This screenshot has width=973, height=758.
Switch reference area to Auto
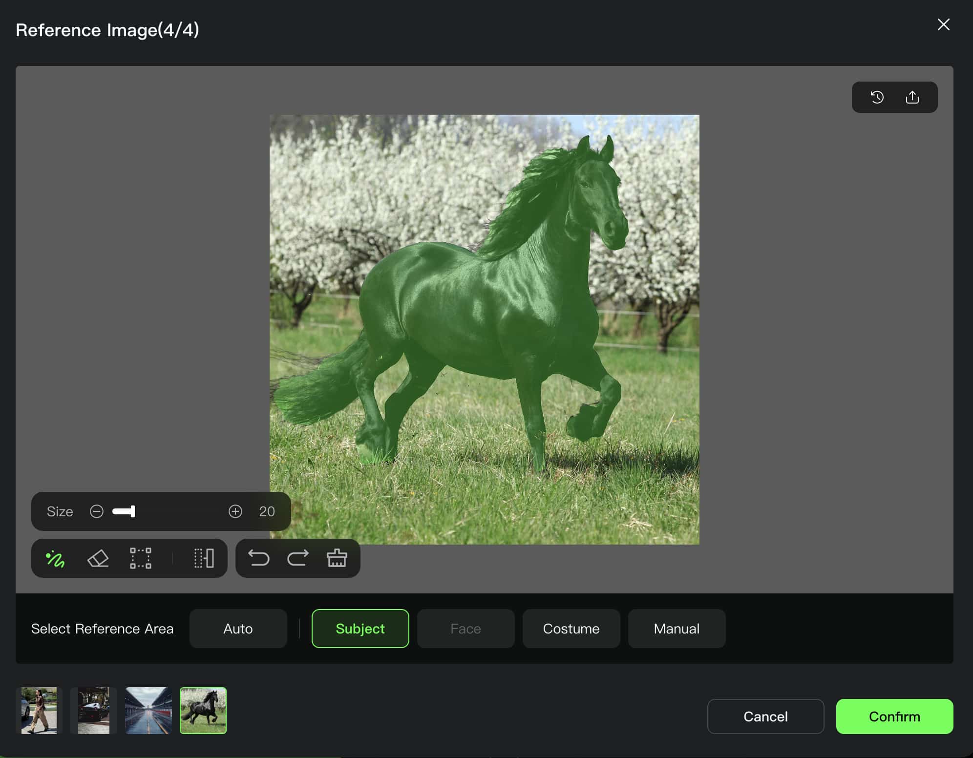238,629
